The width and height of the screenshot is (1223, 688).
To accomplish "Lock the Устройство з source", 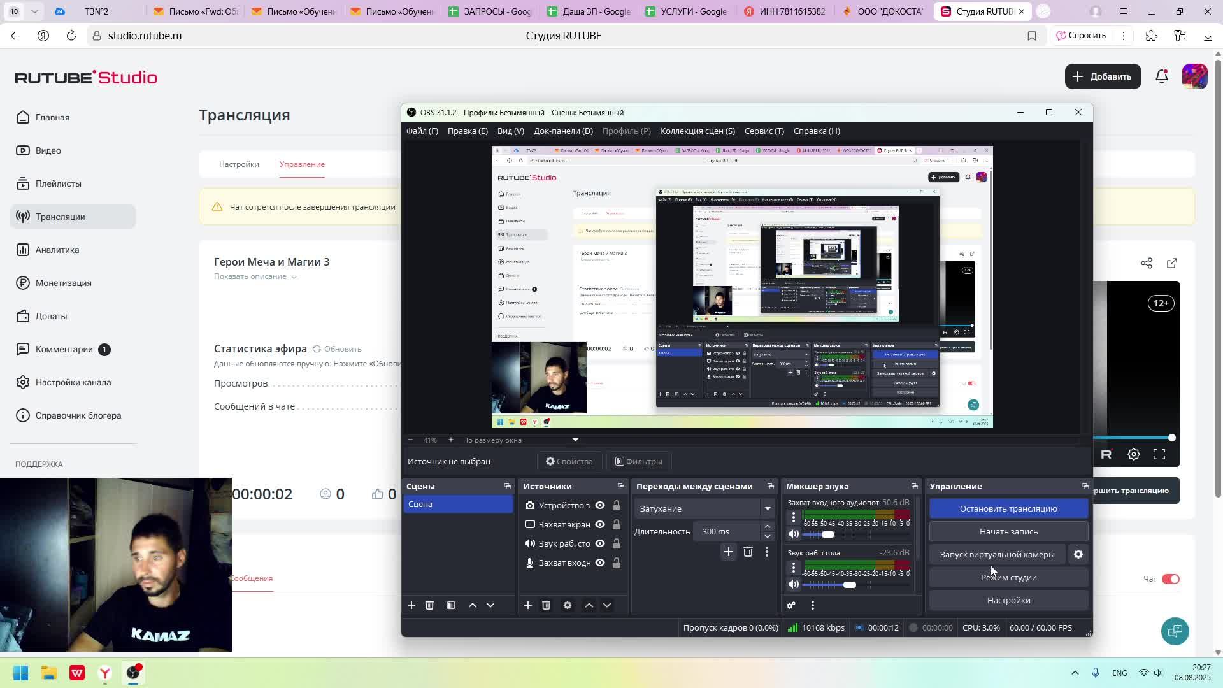I will tap(616, 505).
